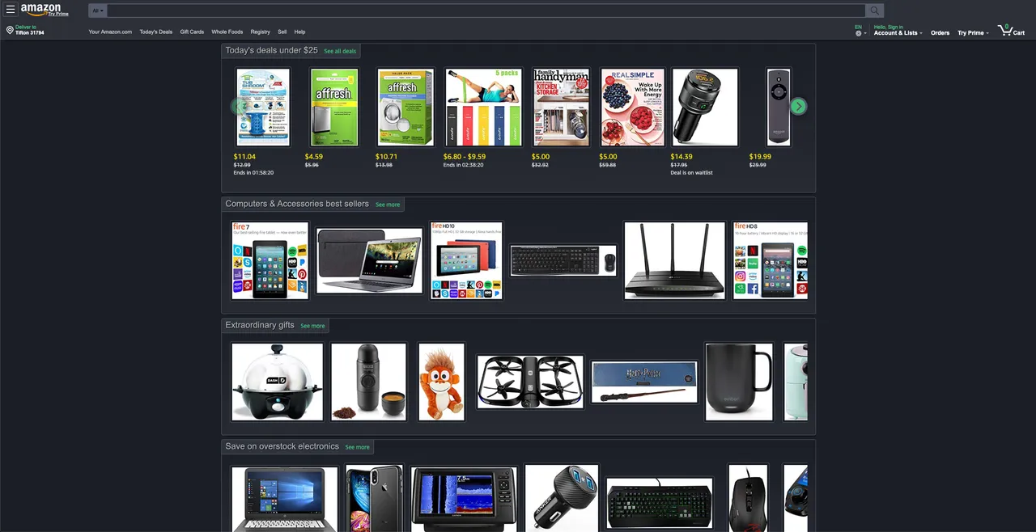Open the hamburger menu icon
1036x532 pixels.
pyautogui.click(x=11, y=9)
